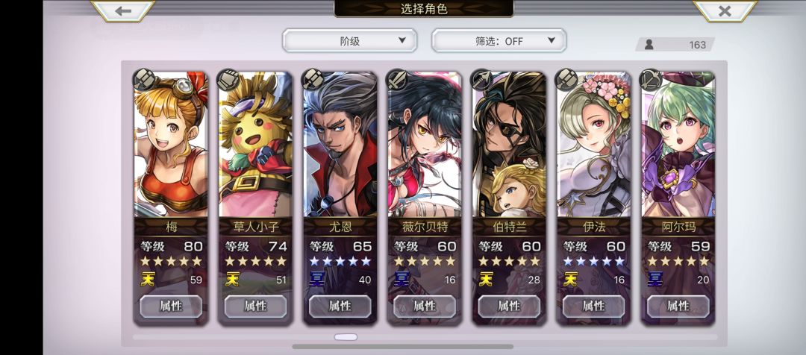Click the bow weapon icon on 阿尔玛's card

[x=651, y=80]
